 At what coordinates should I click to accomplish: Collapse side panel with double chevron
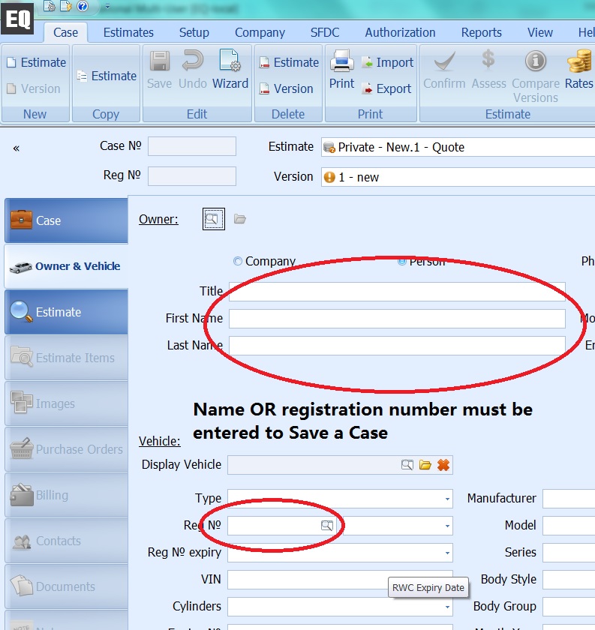click(16, 148)
